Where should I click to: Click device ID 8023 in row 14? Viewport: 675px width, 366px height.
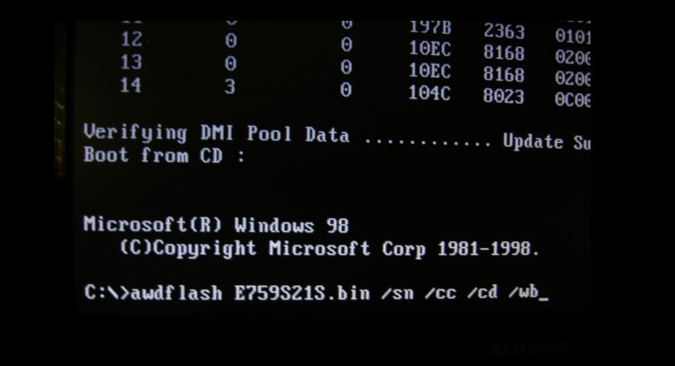[503, 97]
